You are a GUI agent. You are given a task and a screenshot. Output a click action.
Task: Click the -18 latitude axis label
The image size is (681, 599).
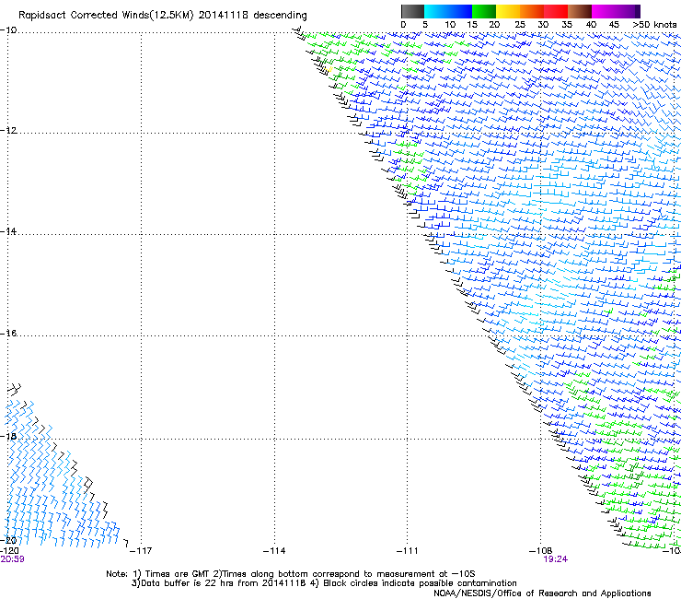[8, 436]
